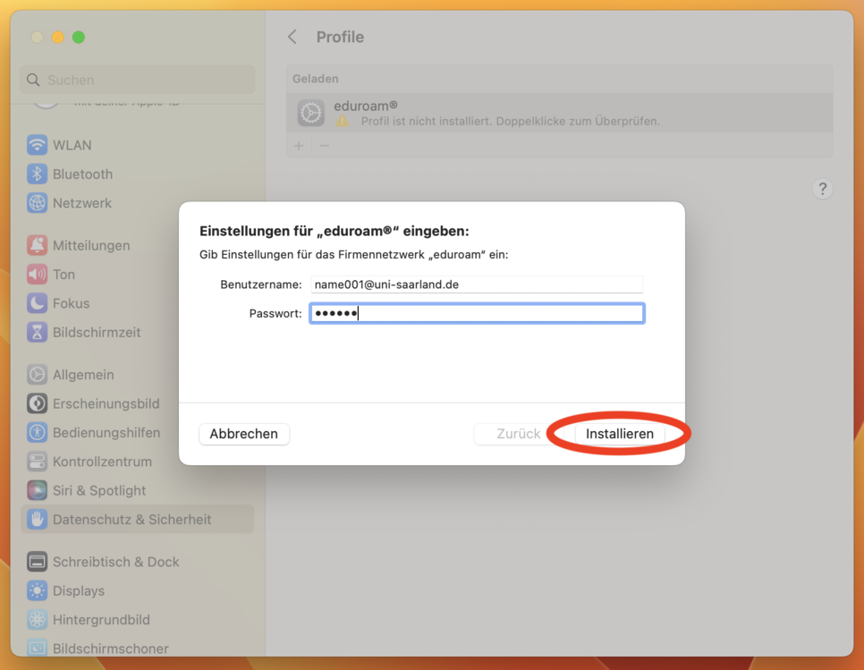This screenshot has height=670, width=864.
Task: Click the Geladen section header
Action: point(315,79)
